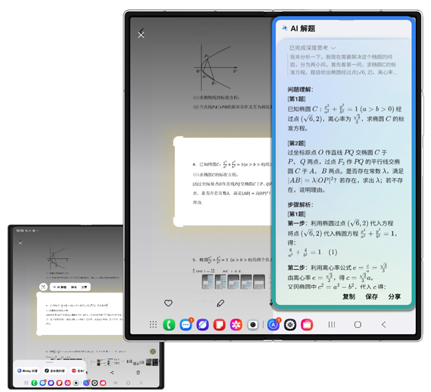
Task: Open the Camera app on large tablet taskbar
Action: pos(253,324)
